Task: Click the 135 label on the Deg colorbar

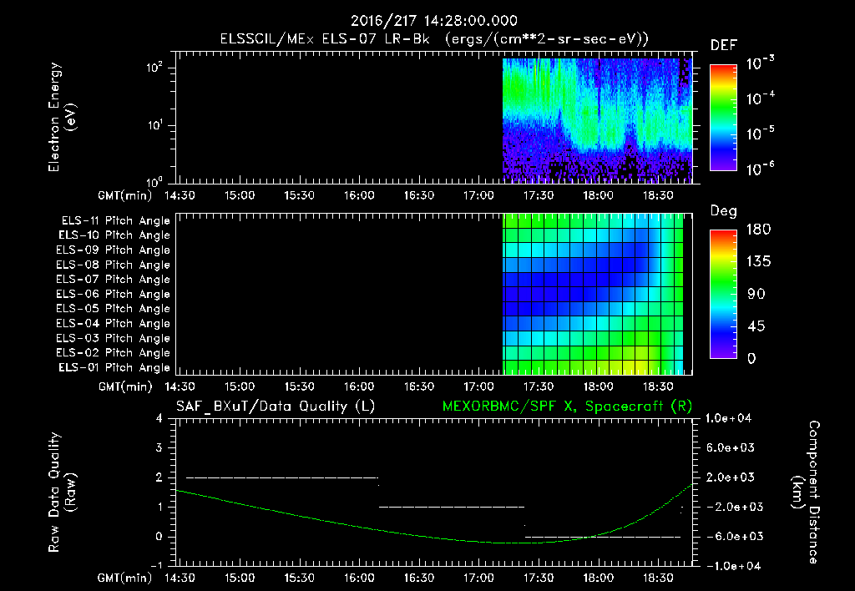Action: tap(758, 262)
